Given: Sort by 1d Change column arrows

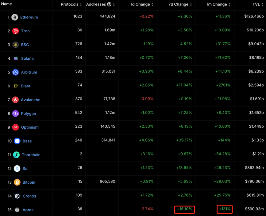Looking at the screenshot, I should click(152, 5).
